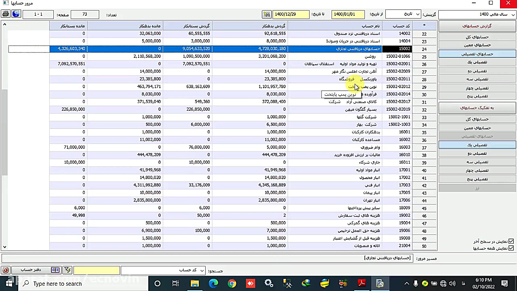Screen dimensions: 517x291
Task: Select حسابهای معین under گزارش حسابهای
Action: coord(477,45)
